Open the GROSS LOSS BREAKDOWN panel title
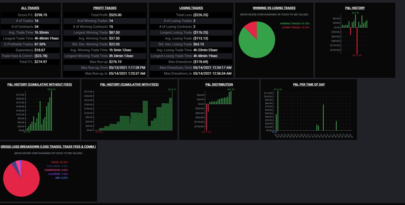The width and height of the screenshot is (405, 205). pos(48,146)
